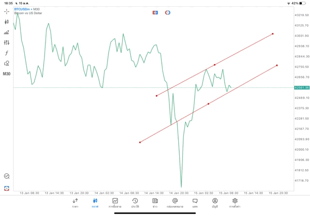Screen dimensions: 310x216
Task: Tap the red-blue circular clock icon
Action: [x=168, y=12]
